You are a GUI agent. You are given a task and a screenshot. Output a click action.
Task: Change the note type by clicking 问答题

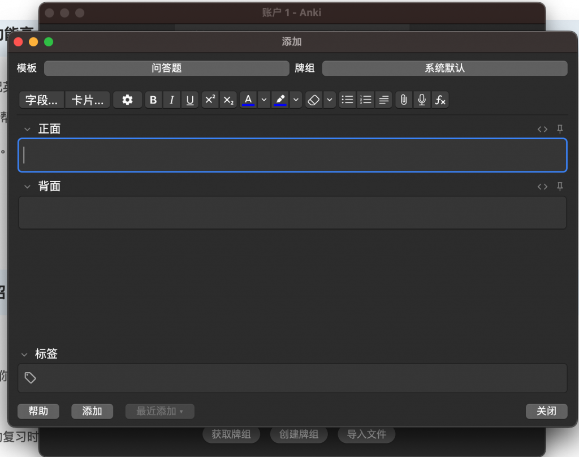[x=167, y=68]
